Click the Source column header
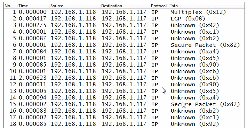The image size is (247, 130). click(75, 6)
